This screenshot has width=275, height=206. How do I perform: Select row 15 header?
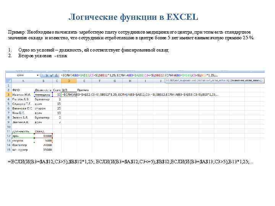8,150
